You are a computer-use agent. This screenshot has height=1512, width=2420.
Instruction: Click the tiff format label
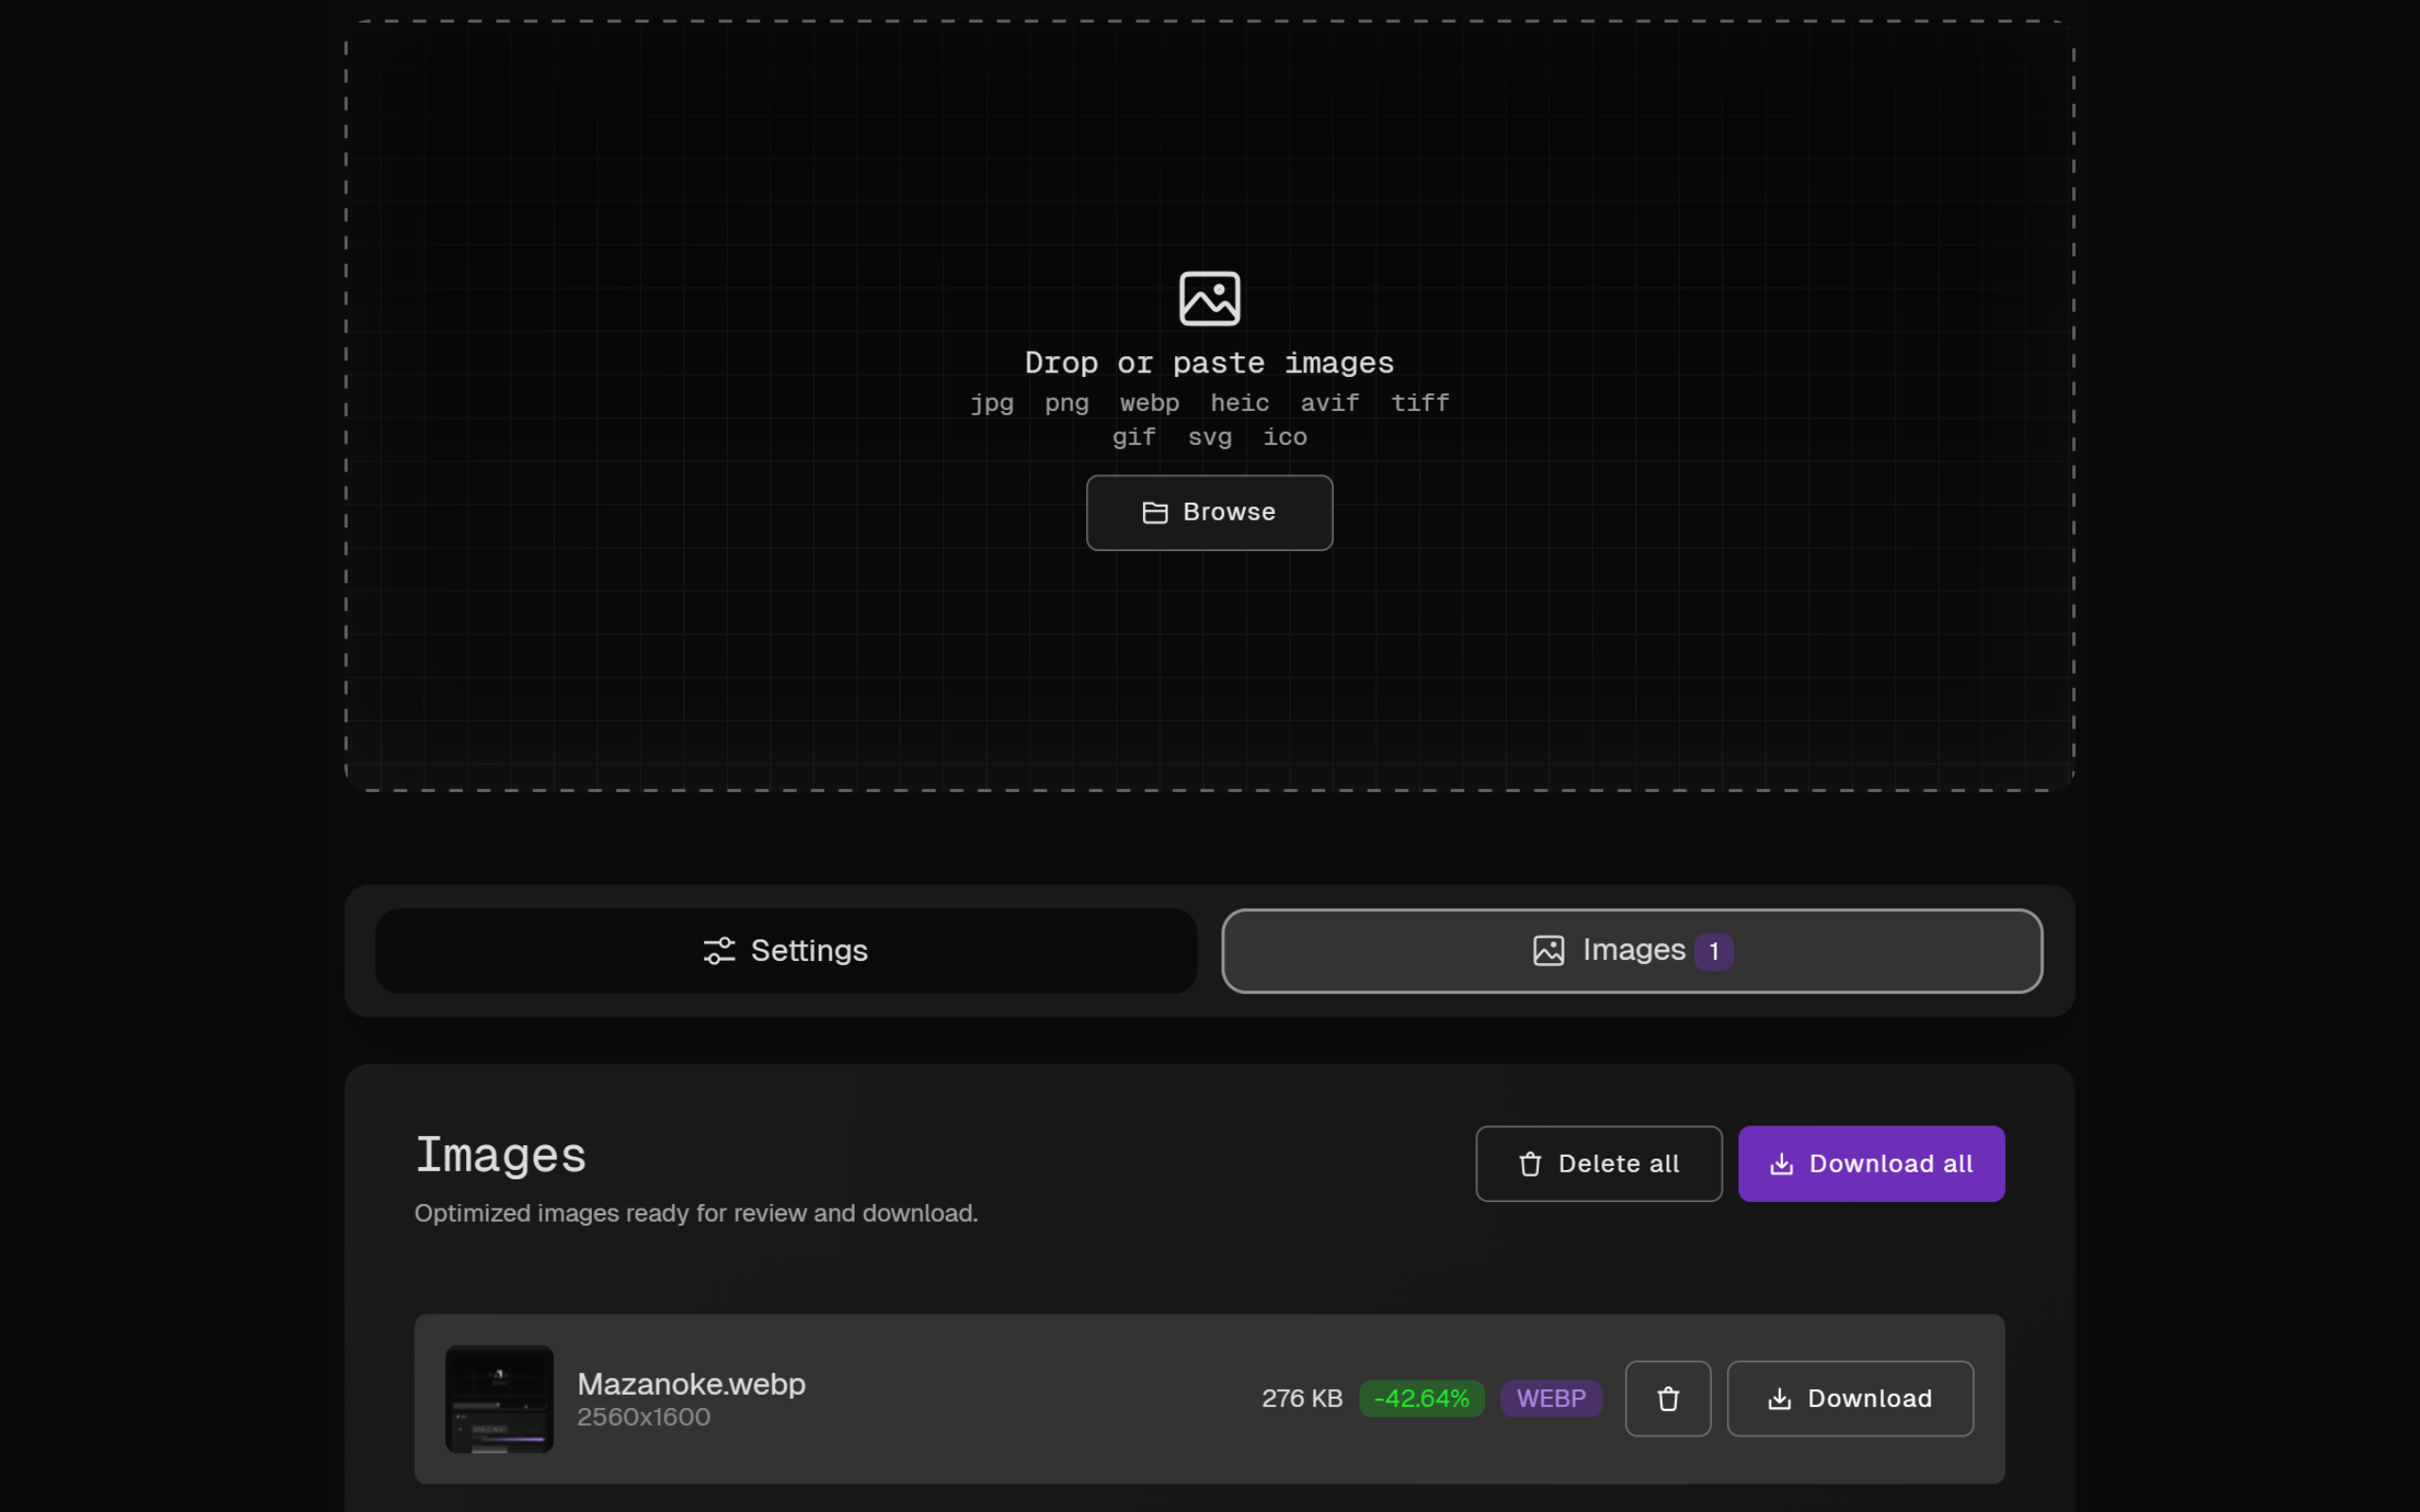pos(1419,403)
